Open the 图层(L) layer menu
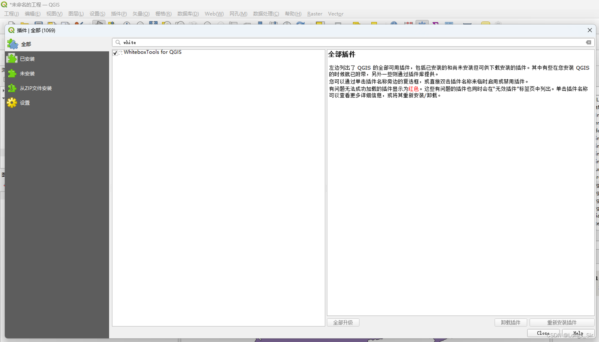This screenshot has height=342, width=599. coord(76,14)
